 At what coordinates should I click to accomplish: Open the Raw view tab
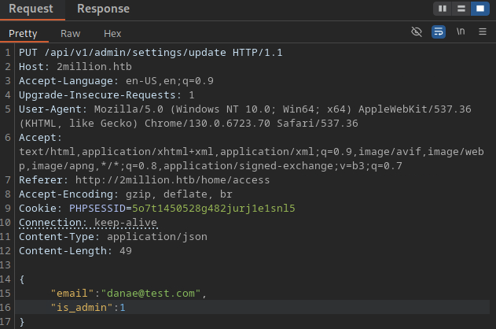71,34
